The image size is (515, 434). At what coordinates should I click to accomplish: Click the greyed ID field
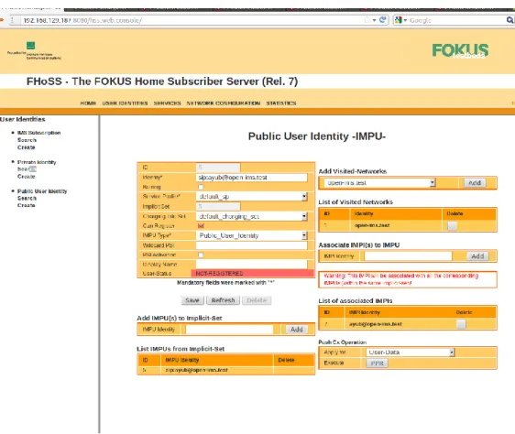pyautogui.click(x=218, y=168)
